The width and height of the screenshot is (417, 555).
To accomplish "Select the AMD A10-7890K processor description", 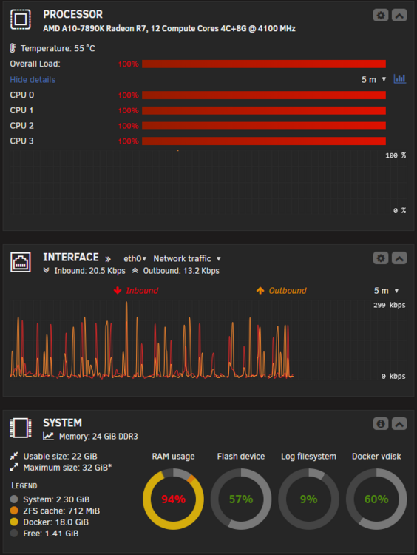I will click(169, 29).
